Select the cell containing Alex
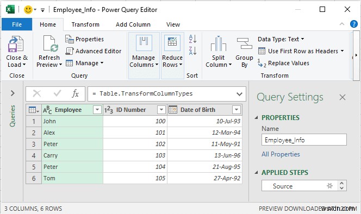This screenshot has height=214, width=361. (x=72, y=133)
